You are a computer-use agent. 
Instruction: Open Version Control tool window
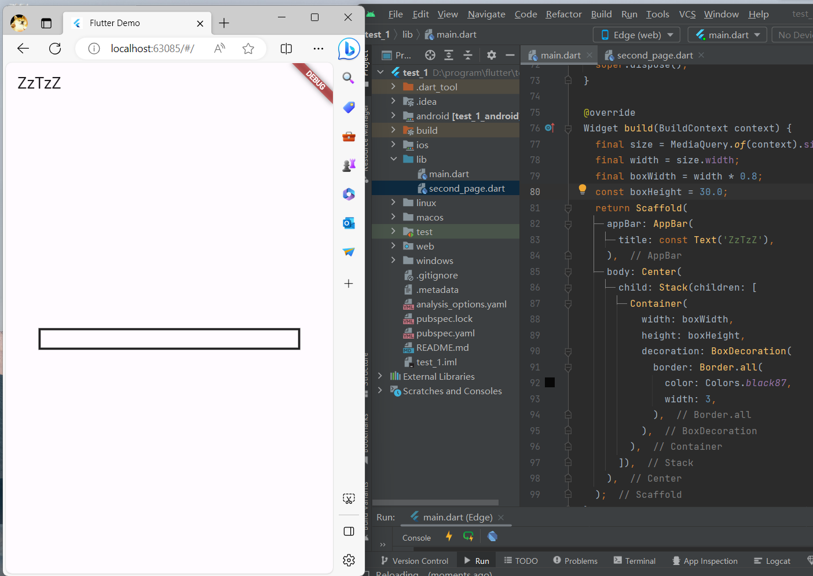(x=414, y=560)
